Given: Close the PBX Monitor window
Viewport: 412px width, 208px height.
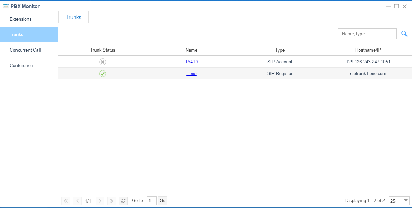Looking at the screenshot, I should (x=405, y=6).
